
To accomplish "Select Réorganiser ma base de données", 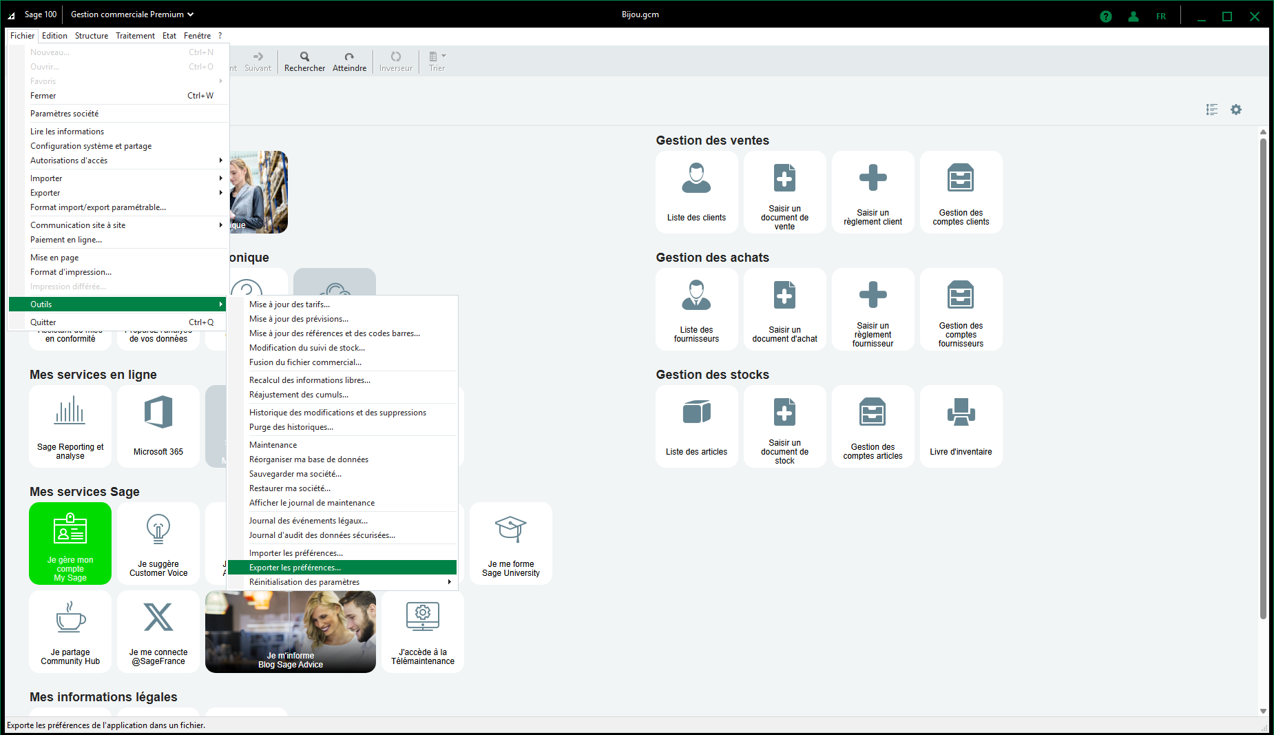I will click(342, 459).
